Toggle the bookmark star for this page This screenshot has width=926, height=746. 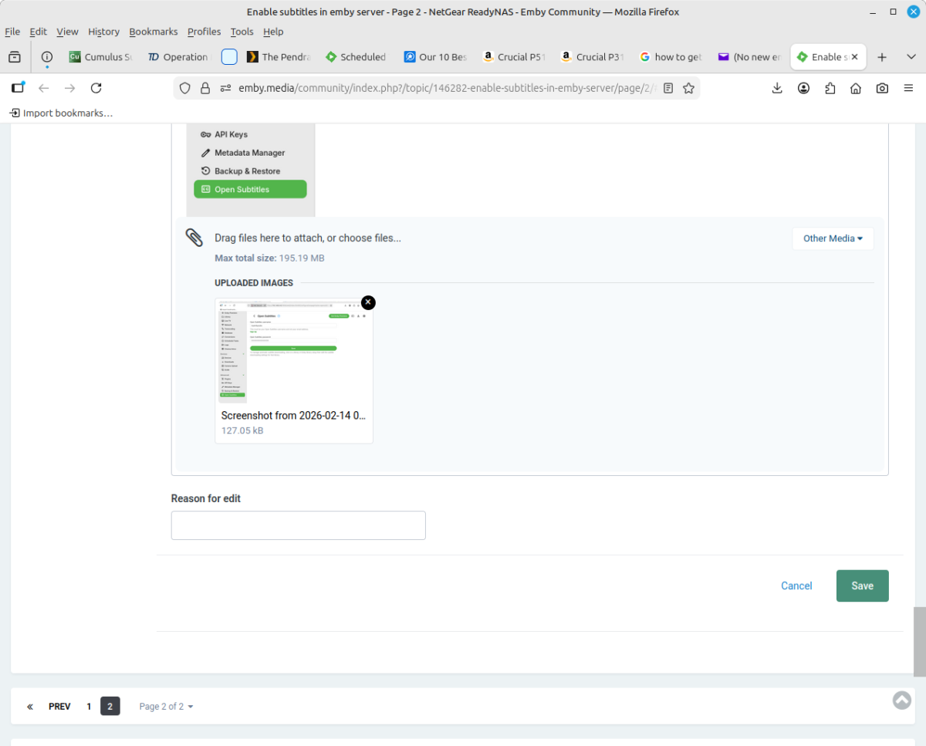pyautogui.click(x=688, y=88)
